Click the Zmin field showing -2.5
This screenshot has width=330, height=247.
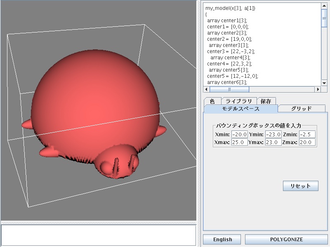click(307, 134)
